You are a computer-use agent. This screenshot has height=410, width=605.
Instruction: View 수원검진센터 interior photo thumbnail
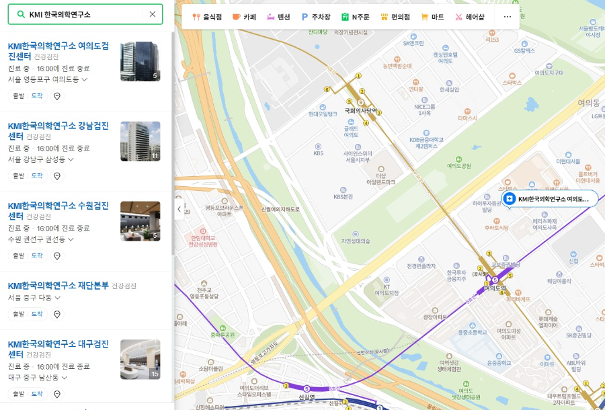tap(140, 221)
